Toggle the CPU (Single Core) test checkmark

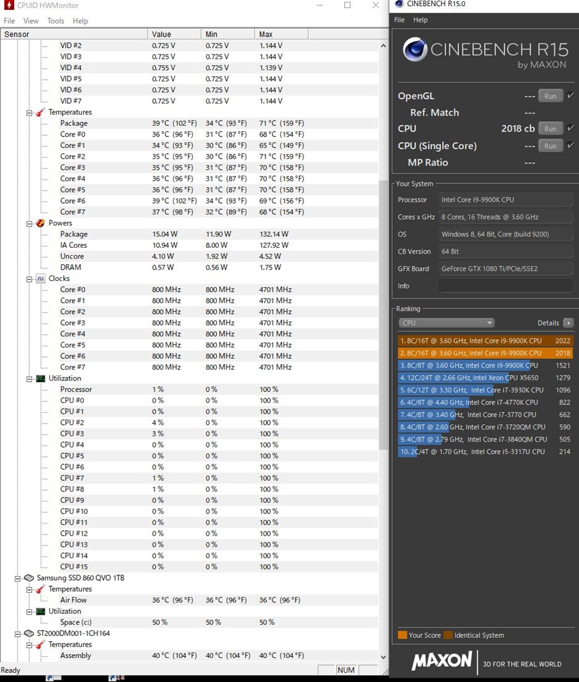tap(571, 145)
